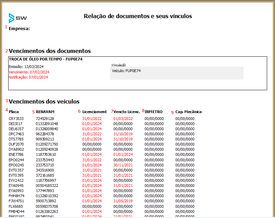
Task: Click RENAVAM value '01332091048'
Action: [47, 124]
